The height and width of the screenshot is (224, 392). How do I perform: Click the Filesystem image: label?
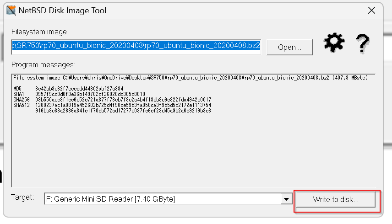(x=40, y=32)
